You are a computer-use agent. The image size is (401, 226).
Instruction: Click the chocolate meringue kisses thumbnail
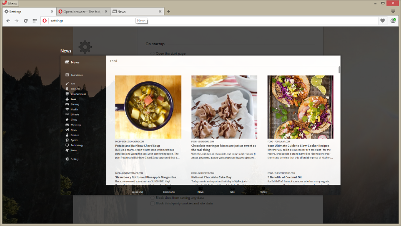coord(224,106)
